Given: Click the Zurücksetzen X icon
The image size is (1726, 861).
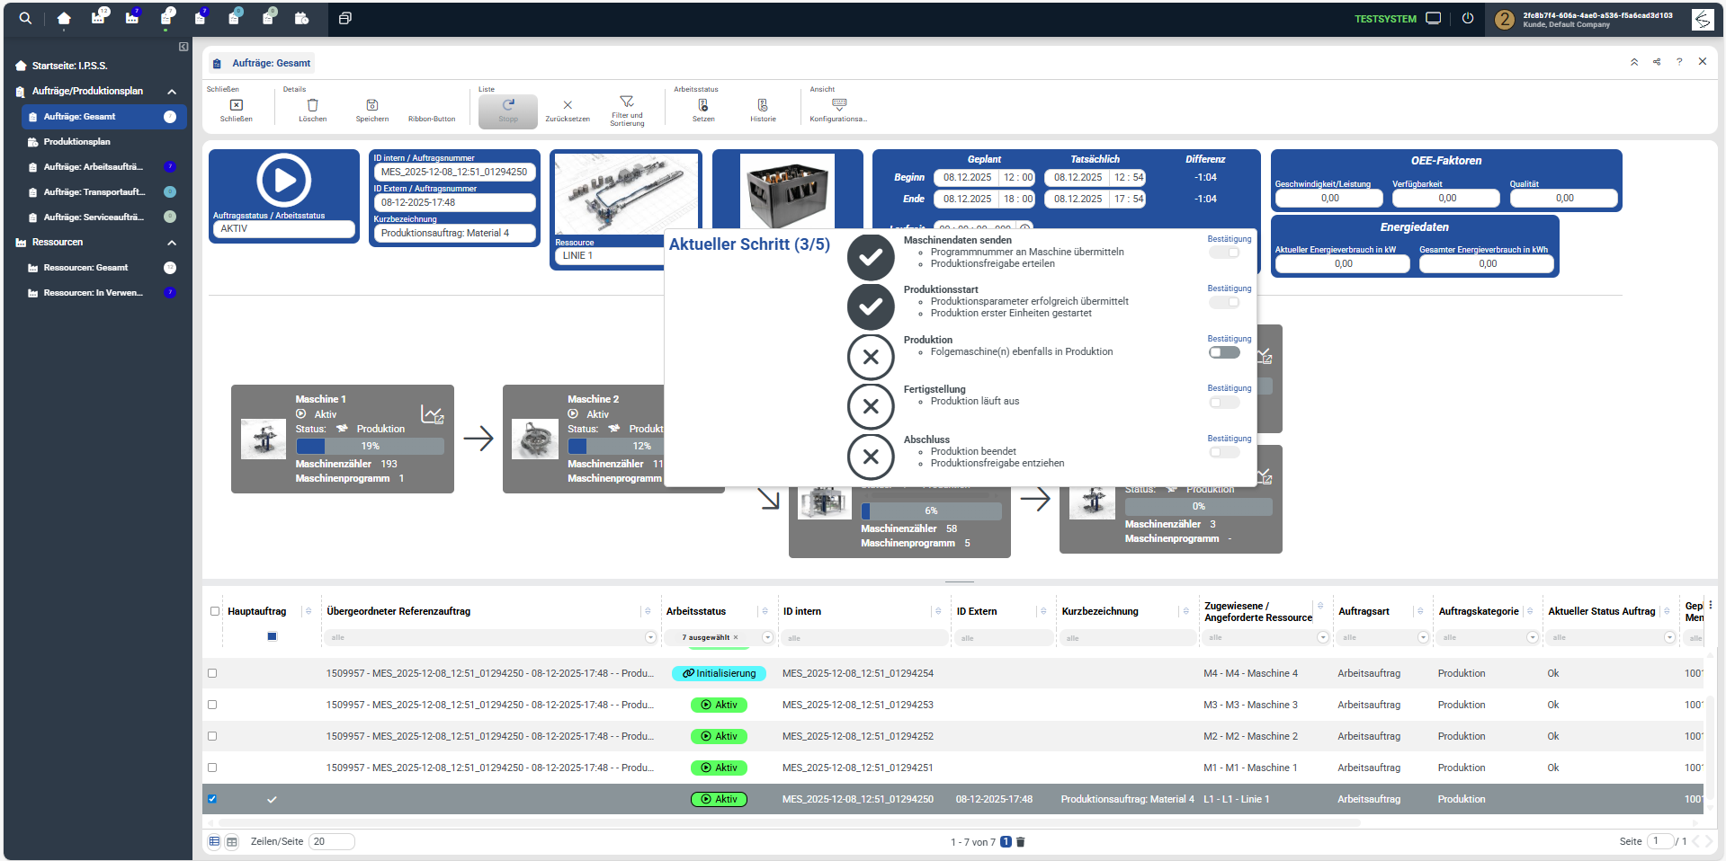Looking at the screenshot, I should [x=568, y=106].
